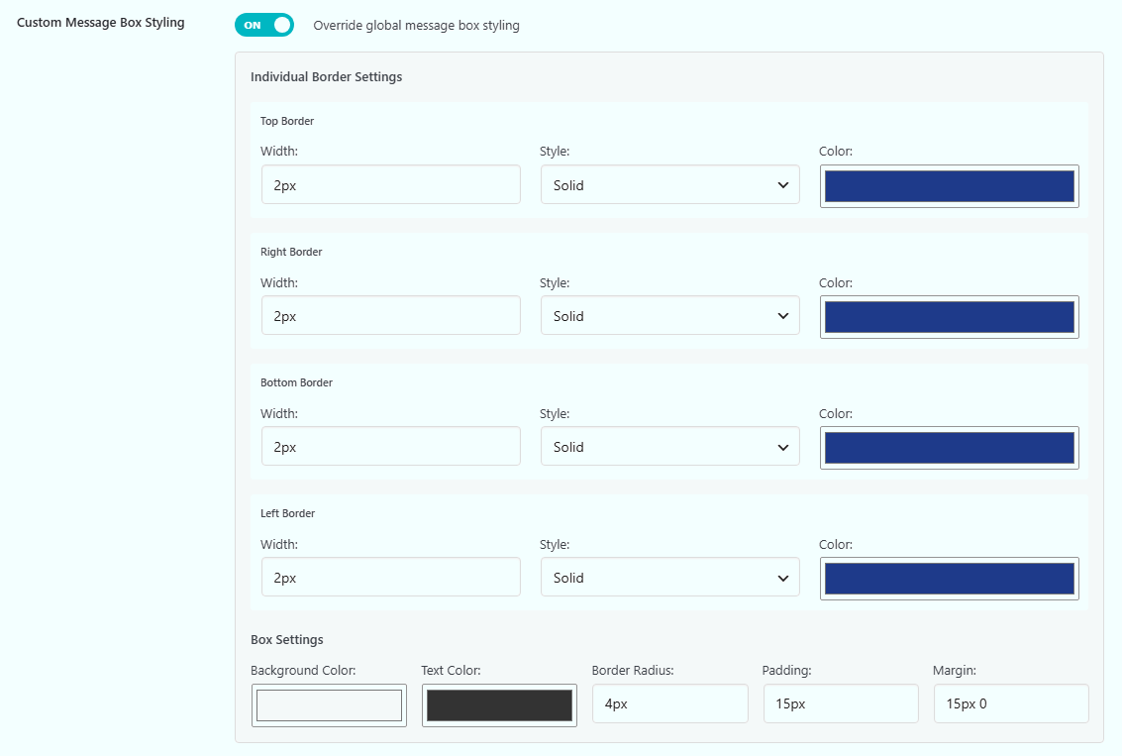The width and height of the screenshot is (1122, 756).
Task: Open the Top Border style dropdown
Action: 669,184
